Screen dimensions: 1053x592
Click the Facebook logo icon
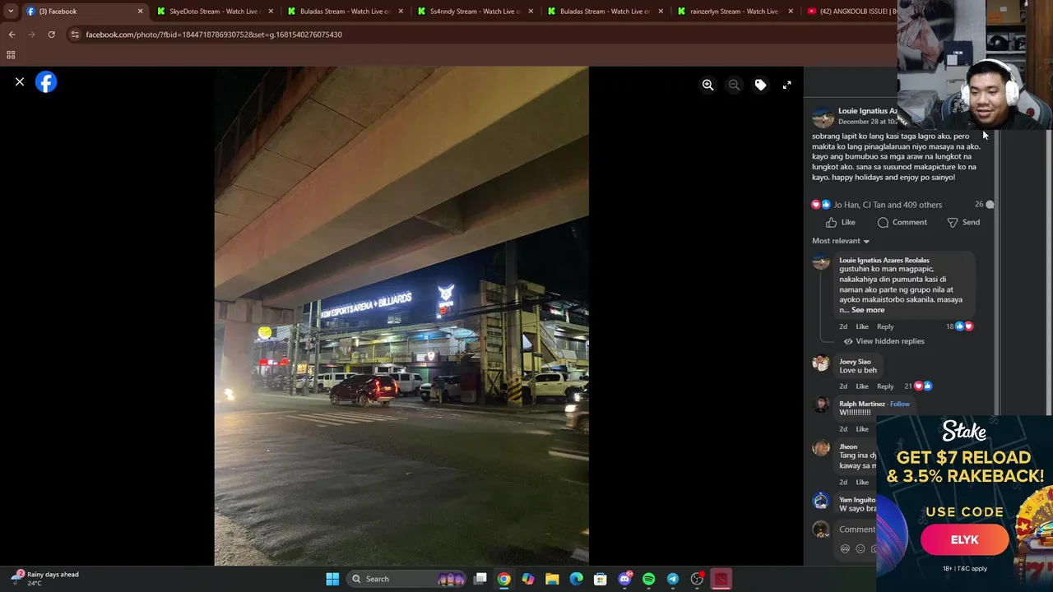click(x=46, y=82)
